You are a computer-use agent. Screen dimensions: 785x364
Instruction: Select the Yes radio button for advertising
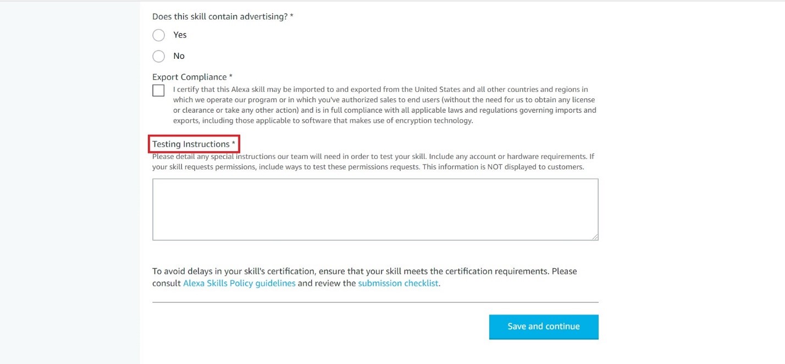coord(158,35)
